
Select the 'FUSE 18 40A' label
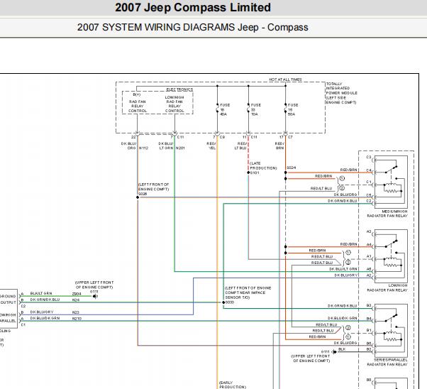point(225,109)
